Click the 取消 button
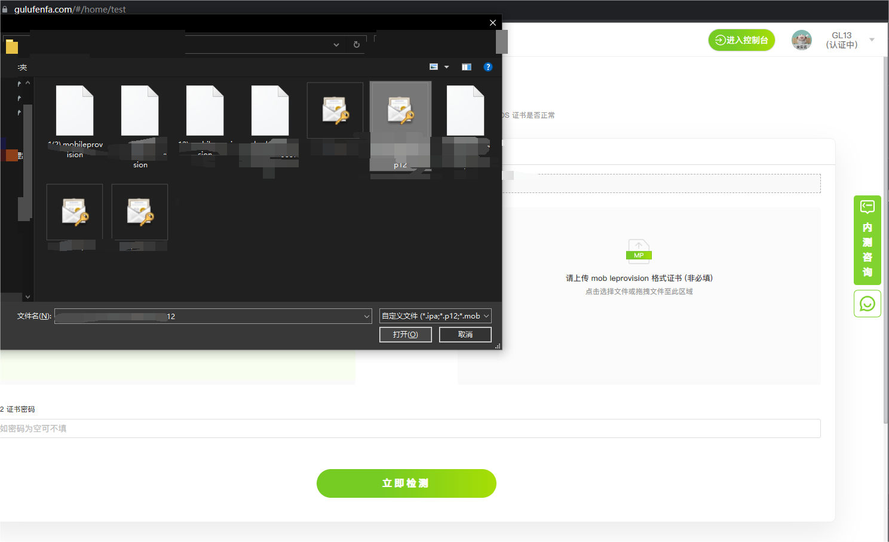The width and height of the screenshot is (889, 542). pyautogui.click(x=465, y=335)
